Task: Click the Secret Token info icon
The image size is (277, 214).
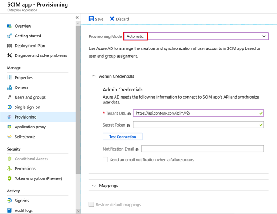Action: point(128,126)
